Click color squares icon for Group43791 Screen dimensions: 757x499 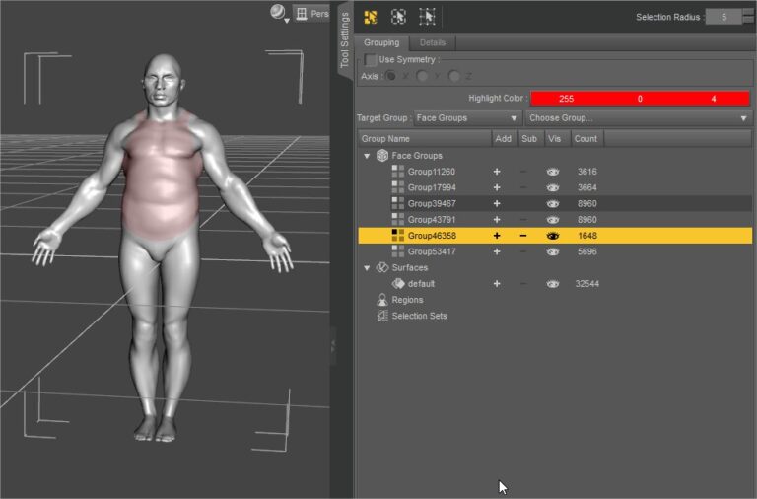click(x=398, y=219)
